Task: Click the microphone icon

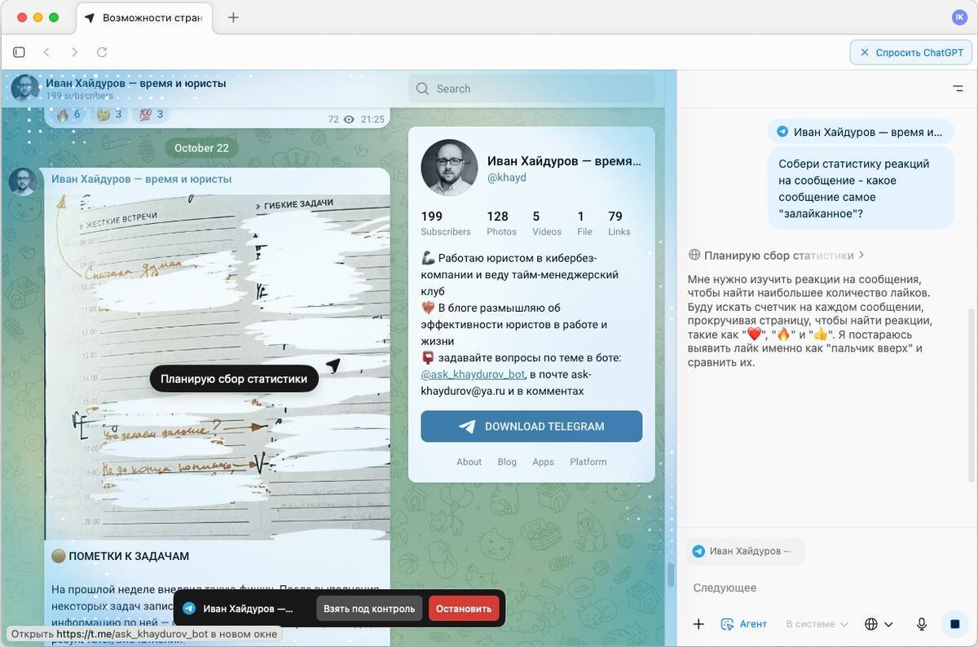Action: (x=922, y=624)
